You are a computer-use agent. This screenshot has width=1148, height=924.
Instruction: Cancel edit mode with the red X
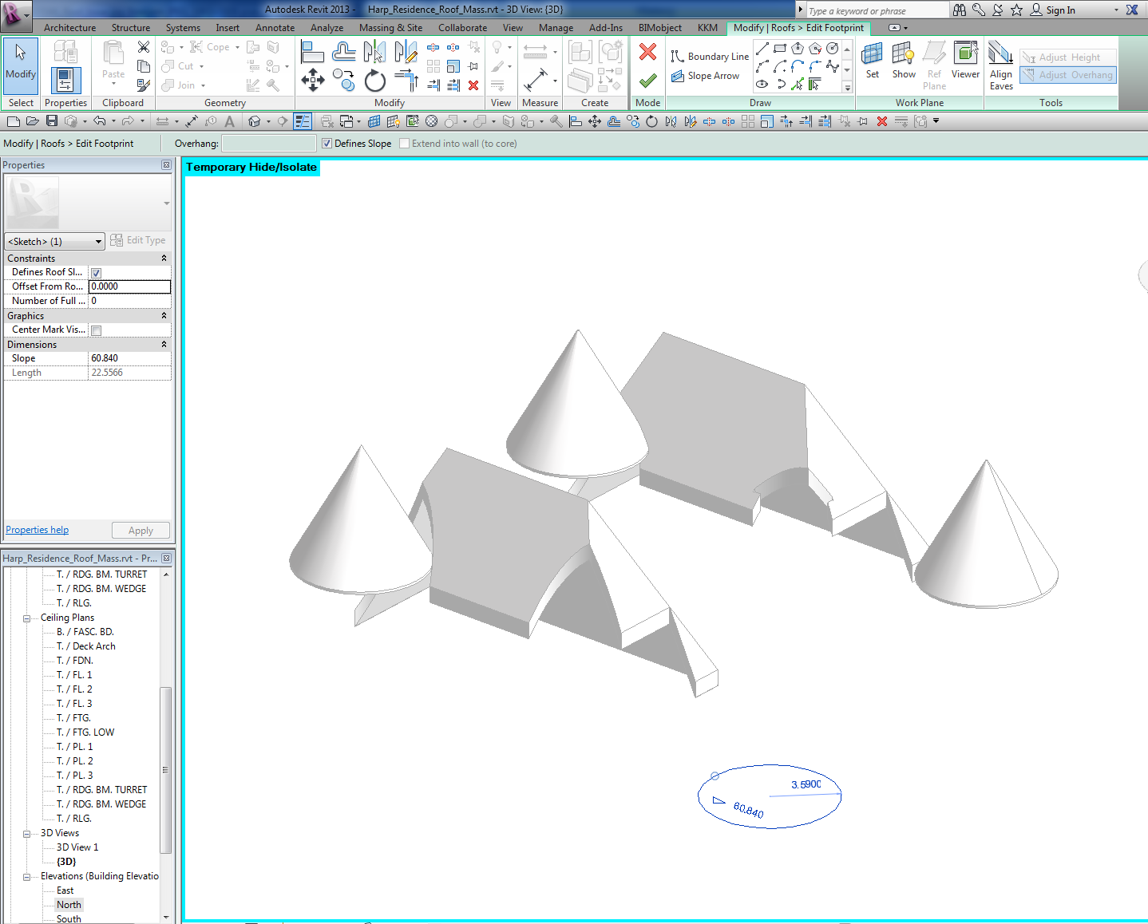(x=647, y=53)
